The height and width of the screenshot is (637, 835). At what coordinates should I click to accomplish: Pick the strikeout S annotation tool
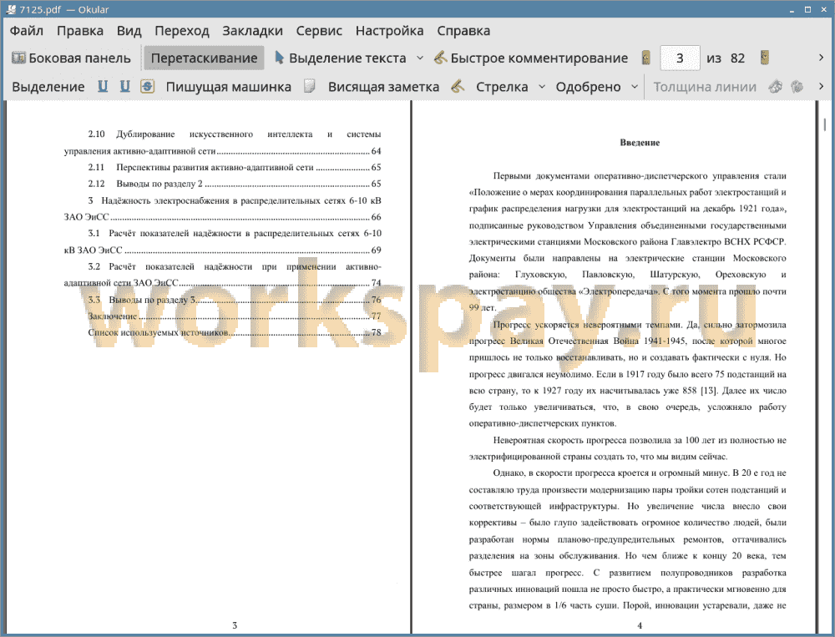[148, 86]
